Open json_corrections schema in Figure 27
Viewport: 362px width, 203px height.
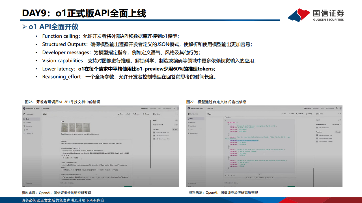coord(323,128)
